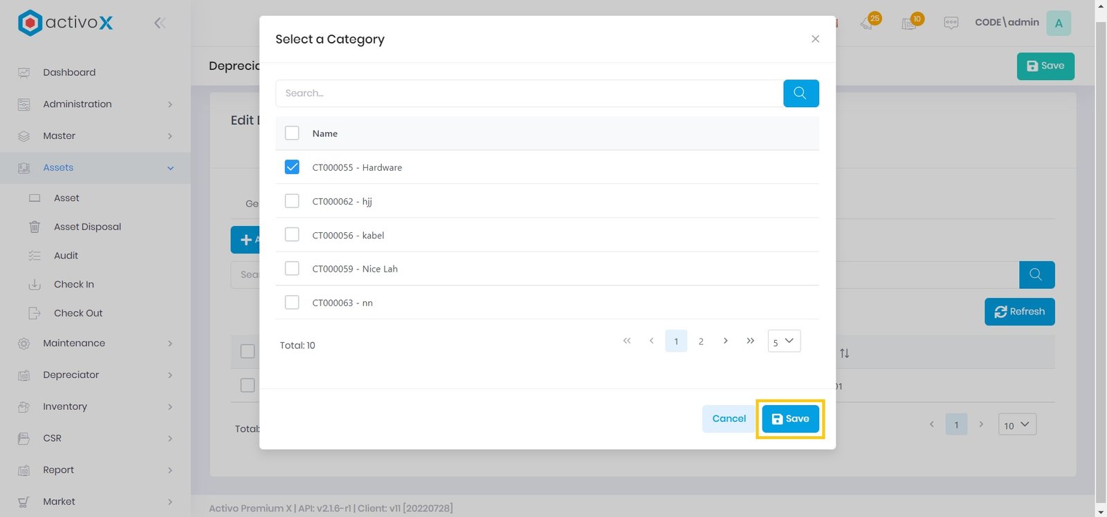Open Asset Disposal in sidebar
This screenshot has width=1107, height=517.
pyautogui.click(x=87, y=227)
